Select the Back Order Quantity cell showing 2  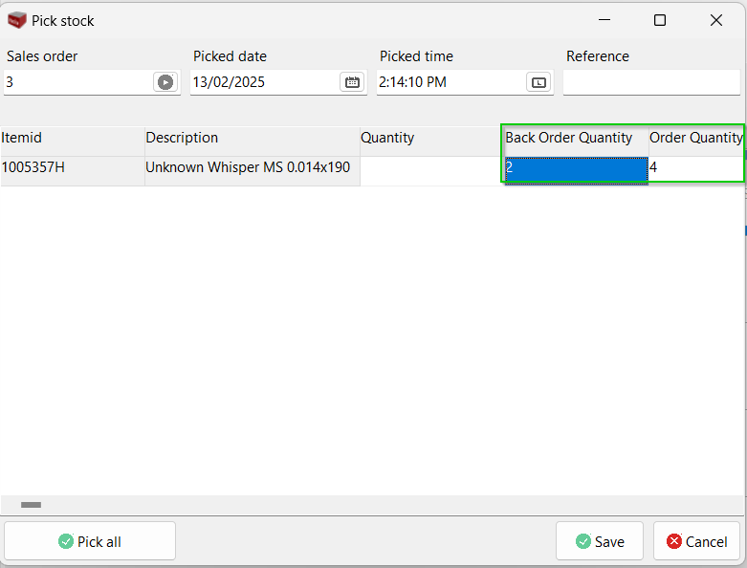click(x=575, y=168)
